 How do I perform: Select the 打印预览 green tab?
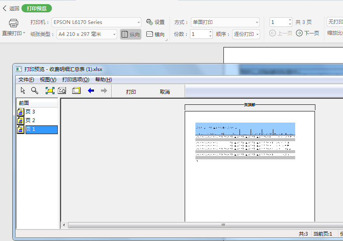tap(37, 9)
